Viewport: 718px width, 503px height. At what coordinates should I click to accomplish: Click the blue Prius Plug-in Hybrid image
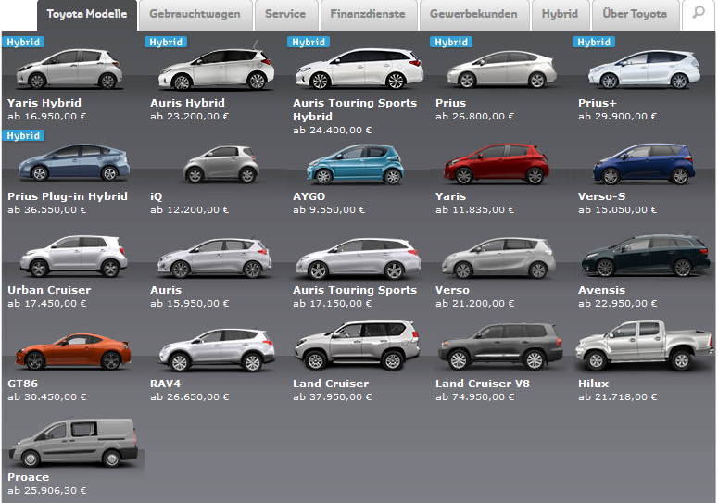pyautogui.click(x=74, y=162)
